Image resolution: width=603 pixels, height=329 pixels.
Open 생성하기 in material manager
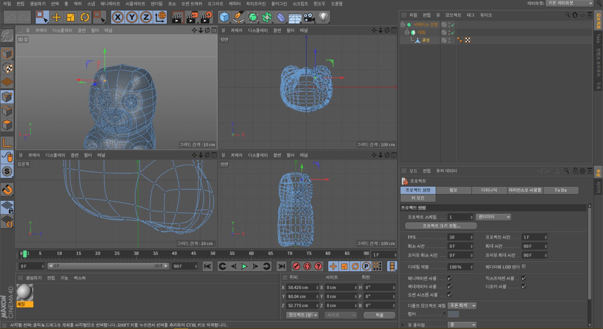tap(34, 278)
